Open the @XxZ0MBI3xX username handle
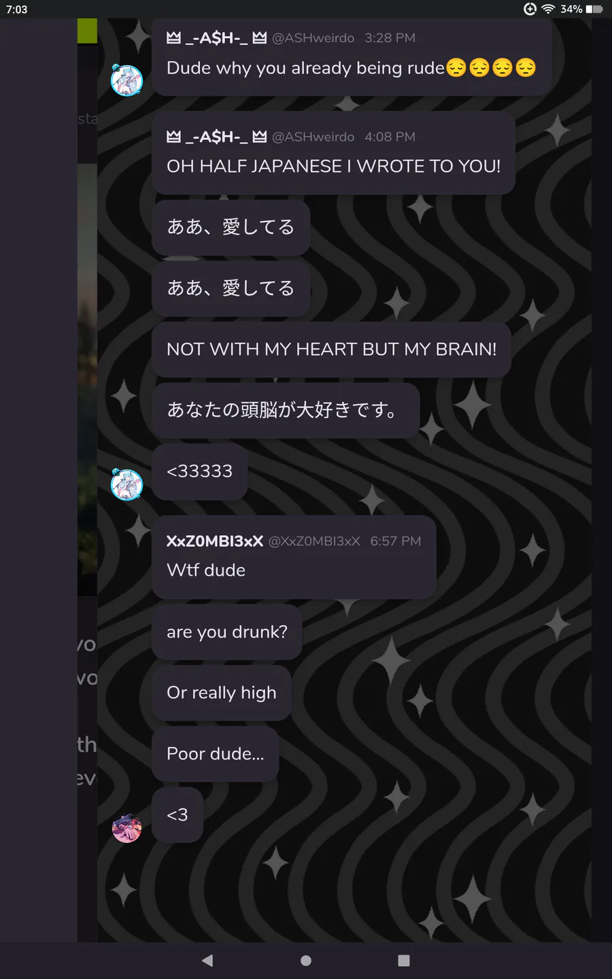The width and height of the screenshot is (612, 979). pyautogui.click(x=314, y=541)
